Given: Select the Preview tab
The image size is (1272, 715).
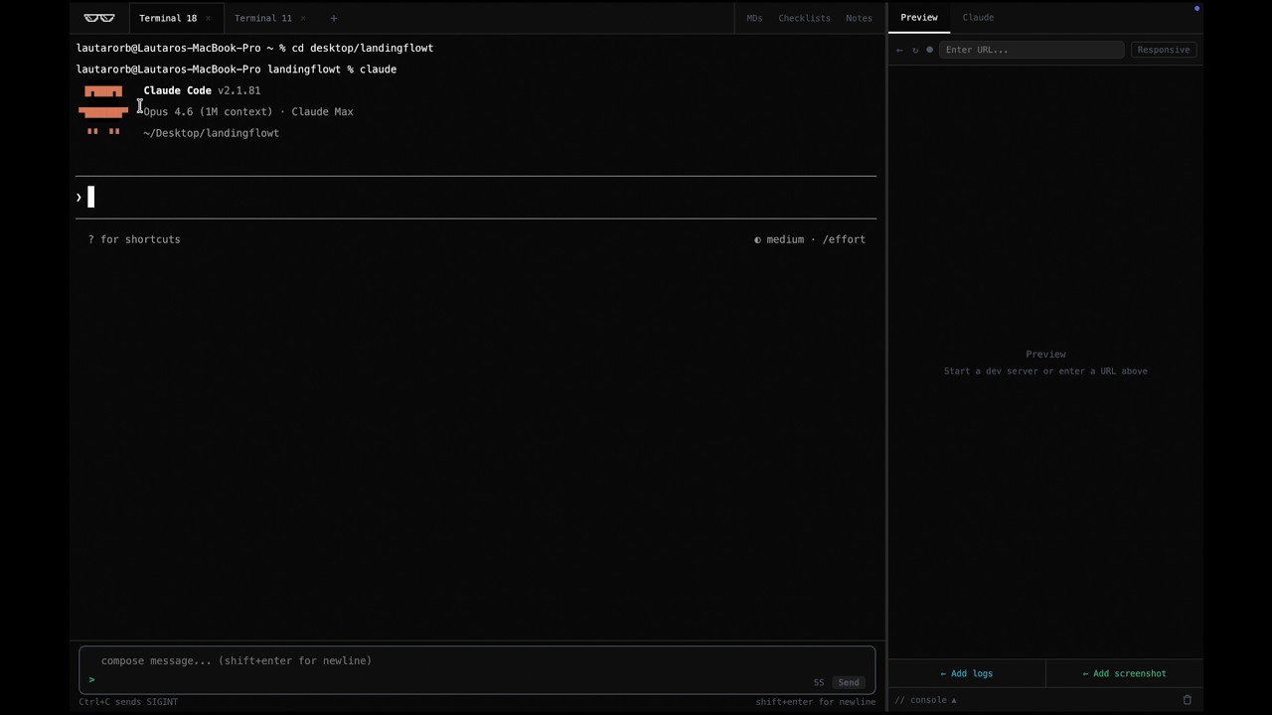Looking at the screenshot, I should 919,18.
